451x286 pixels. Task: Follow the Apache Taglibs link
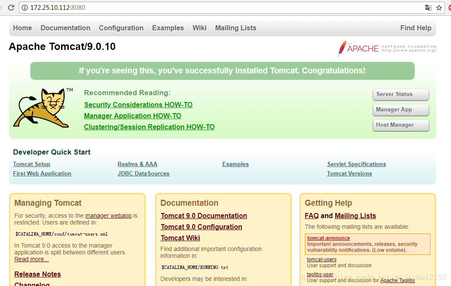click(398, 280)
